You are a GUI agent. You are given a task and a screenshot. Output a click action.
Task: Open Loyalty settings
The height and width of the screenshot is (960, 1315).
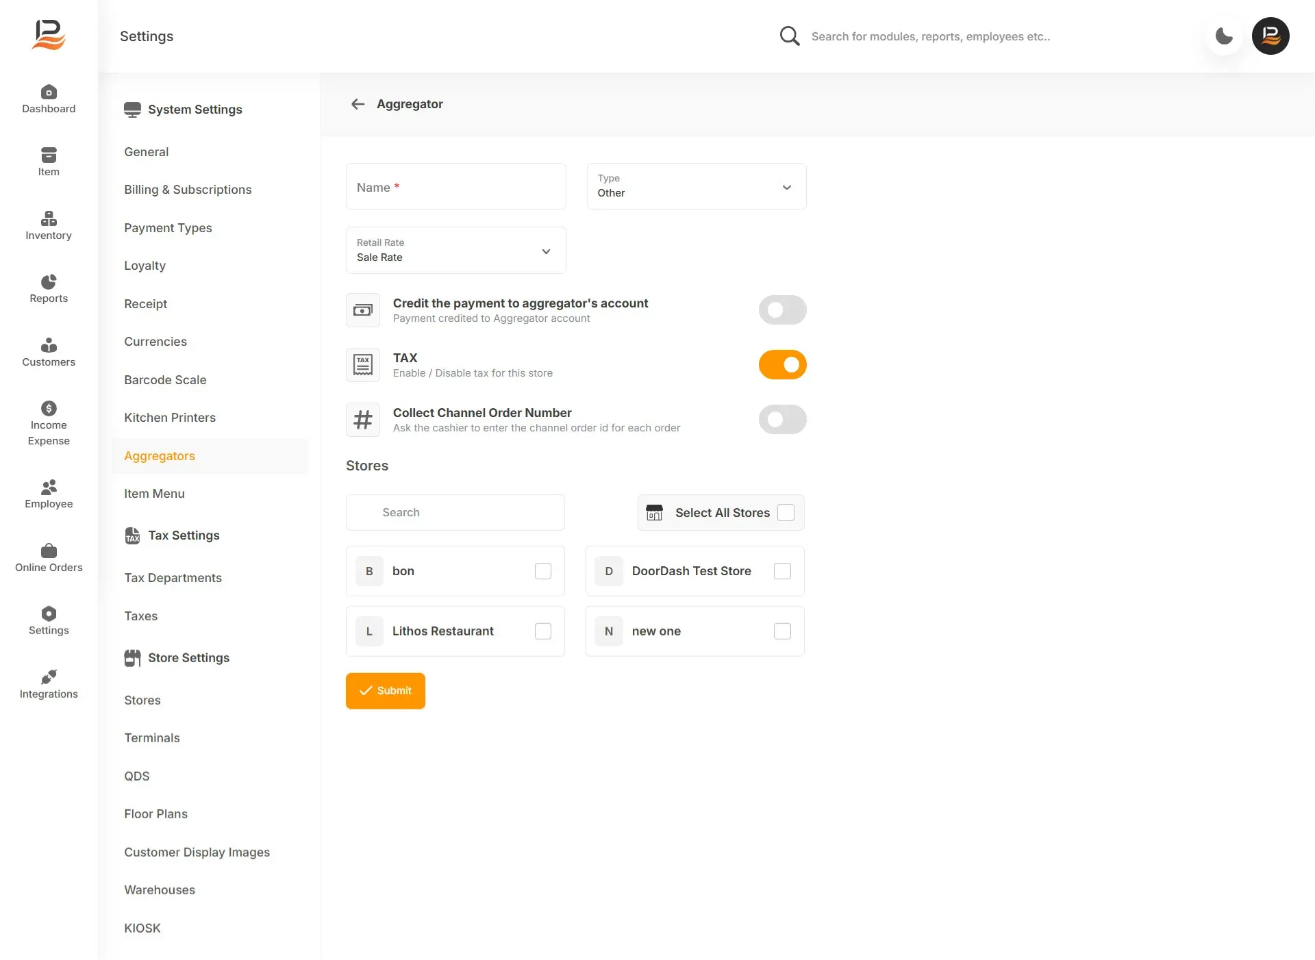pyautogui.click(x=145, y=266)
